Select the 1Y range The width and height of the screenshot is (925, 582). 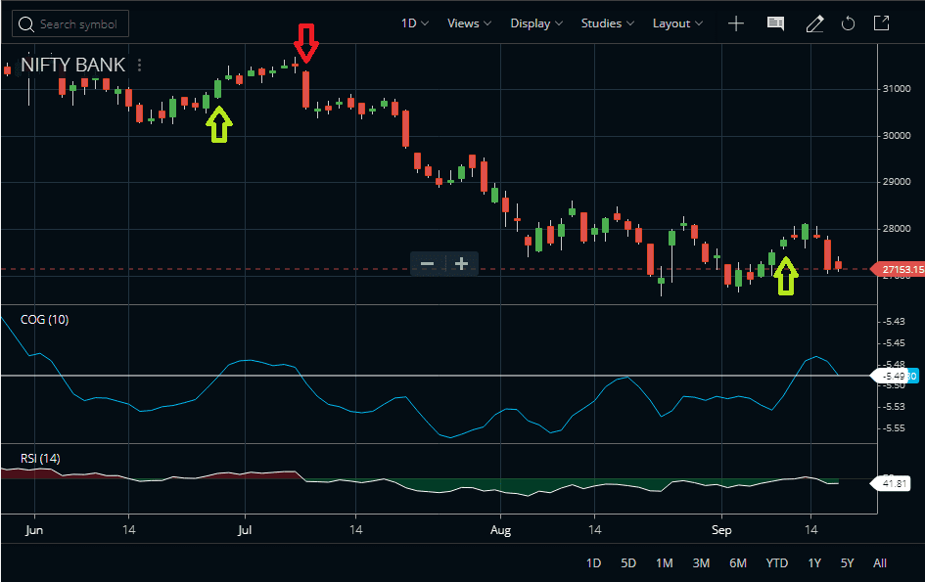814,563
